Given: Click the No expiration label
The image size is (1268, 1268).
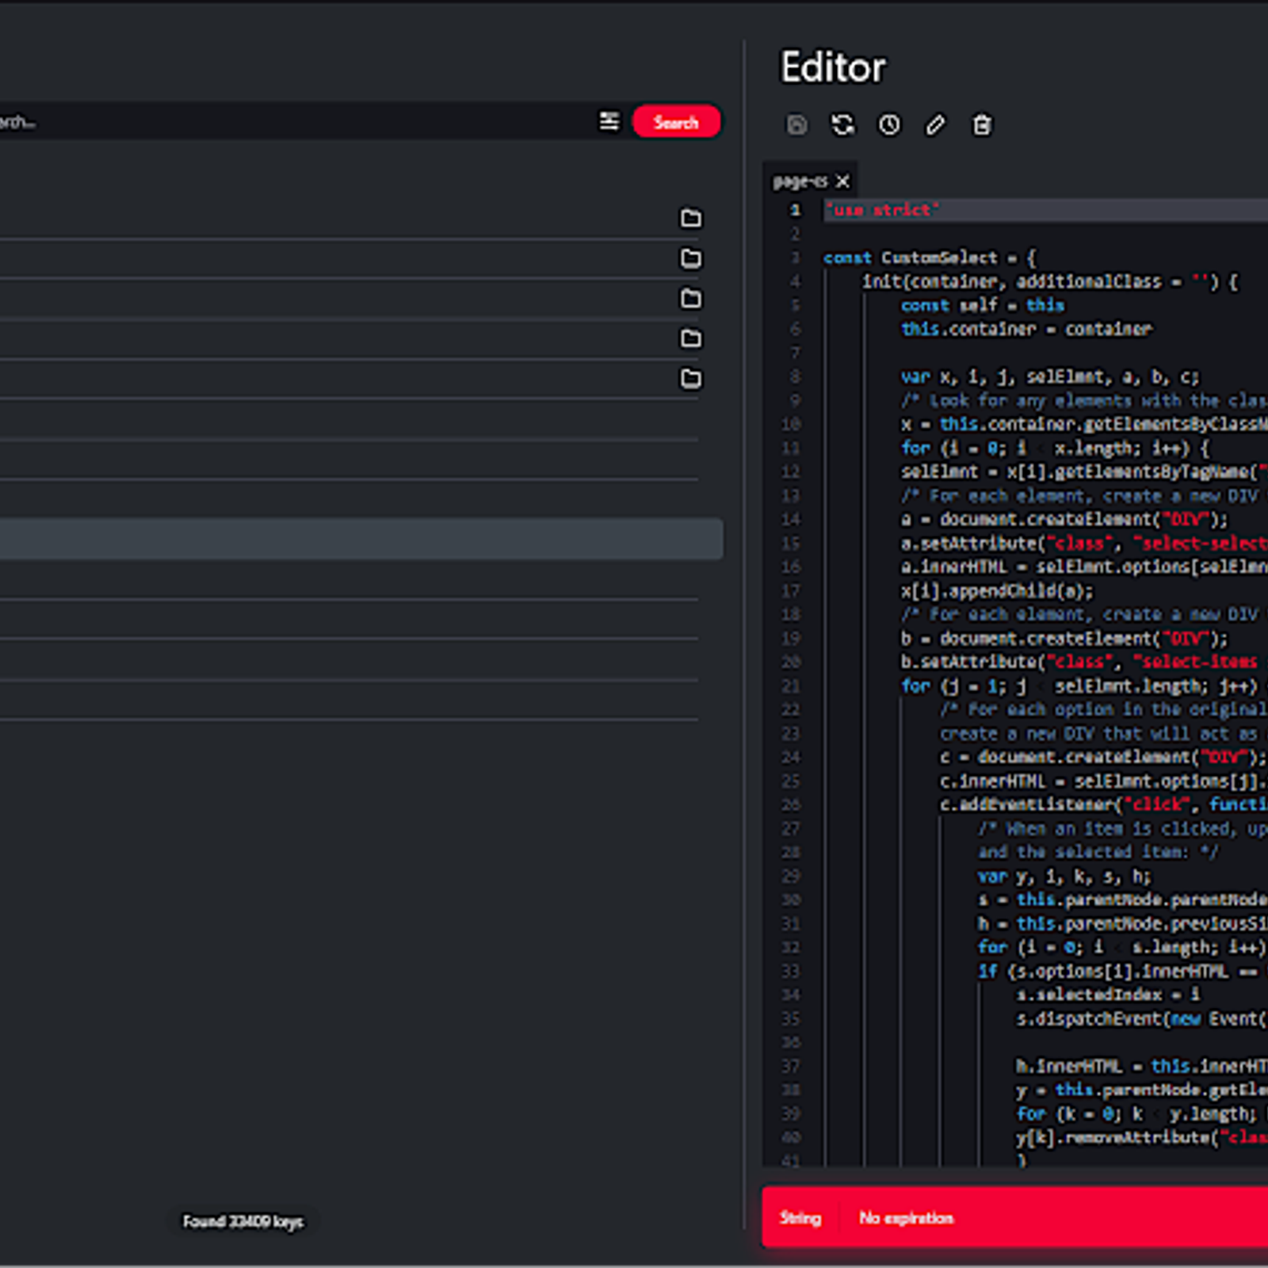Looking at the screenshot, I should pos(906,1218).
